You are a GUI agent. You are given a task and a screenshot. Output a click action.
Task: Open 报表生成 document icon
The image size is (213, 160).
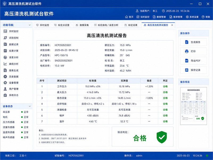(5, 70)
